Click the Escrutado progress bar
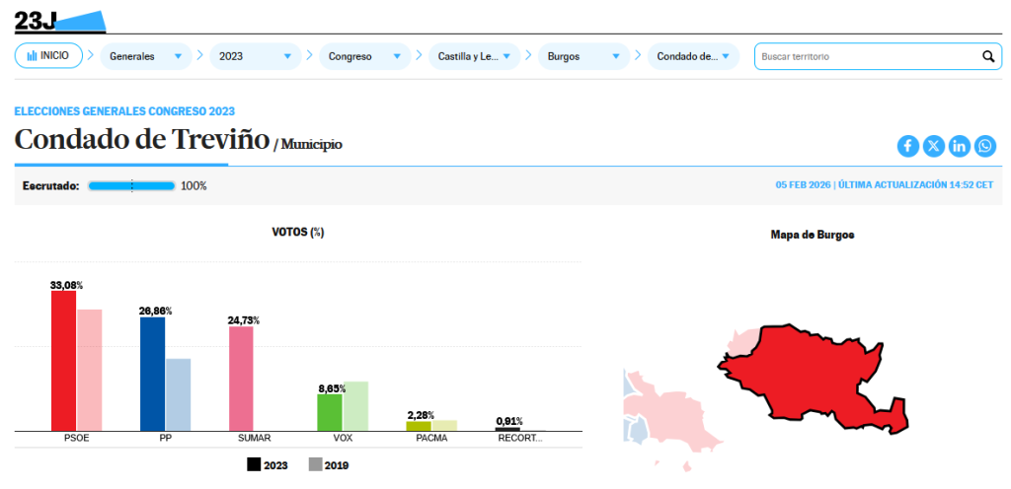 click(131, 185)
